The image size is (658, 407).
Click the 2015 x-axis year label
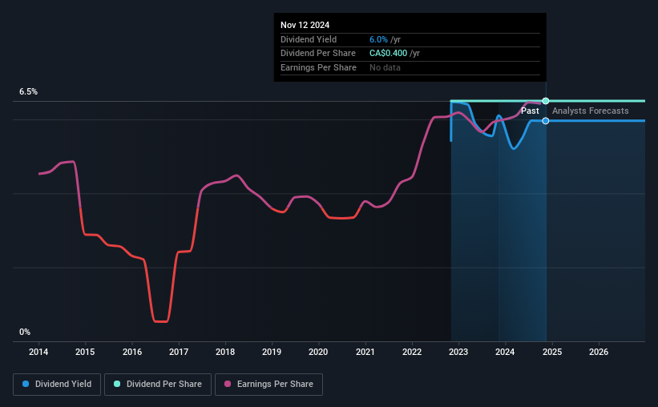point(85,352)
